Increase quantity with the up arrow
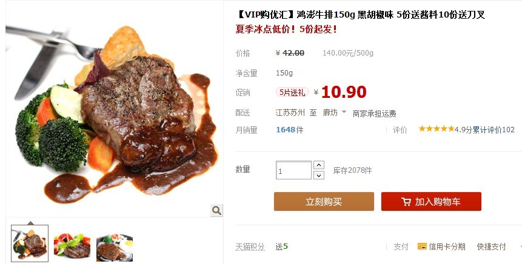522x264 pixels. [x=318, y=165]
